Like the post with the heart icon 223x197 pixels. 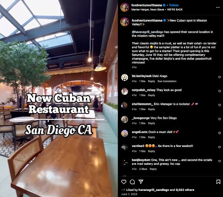point(124,182)
